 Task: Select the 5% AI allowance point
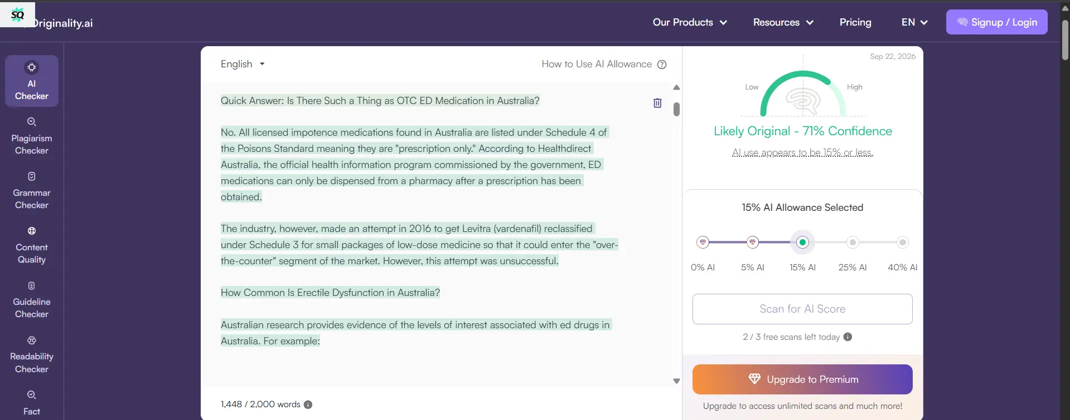(x=753, y=242)
